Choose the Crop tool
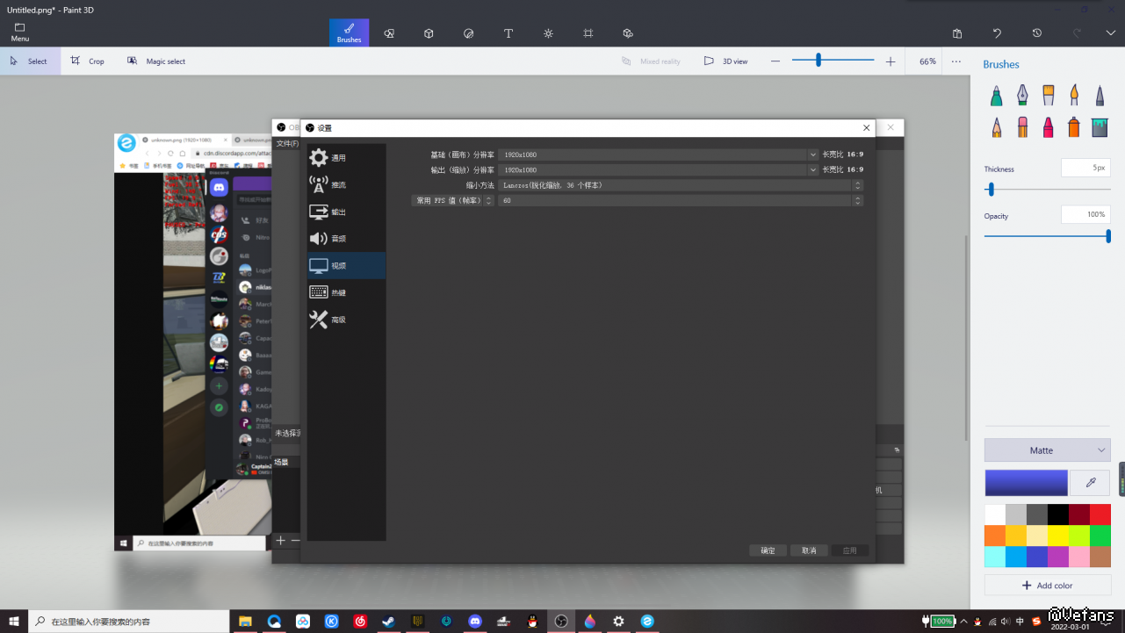The image size is (1125, 633). pyautogui.click(x=88, y=61)
